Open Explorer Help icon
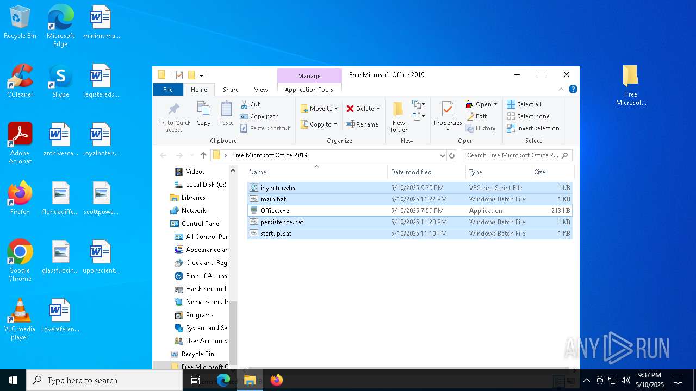This screenshot has height=391, width=696. [573, 89]
